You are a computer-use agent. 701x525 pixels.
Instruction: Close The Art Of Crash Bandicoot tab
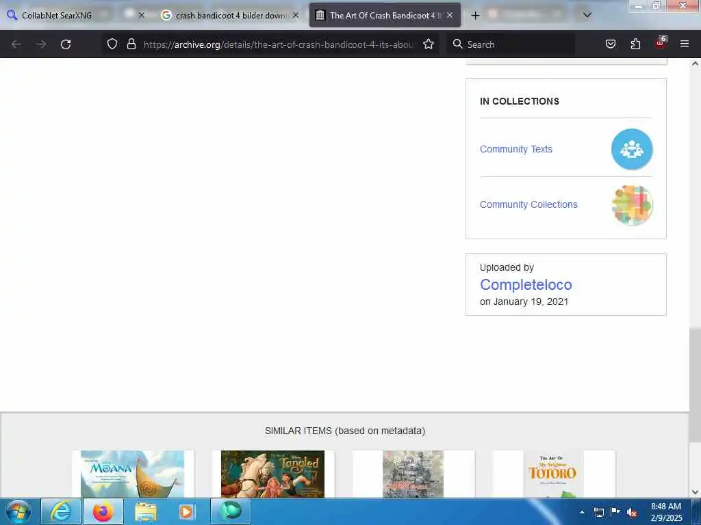click(450, 15)
